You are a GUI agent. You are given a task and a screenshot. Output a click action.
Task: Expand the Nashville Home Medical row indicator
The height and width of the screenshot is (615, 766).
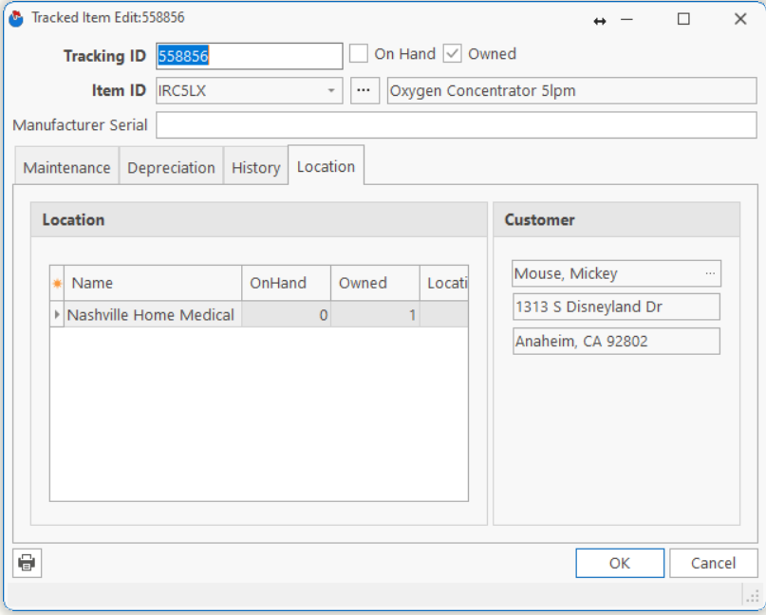pos(57,314)
